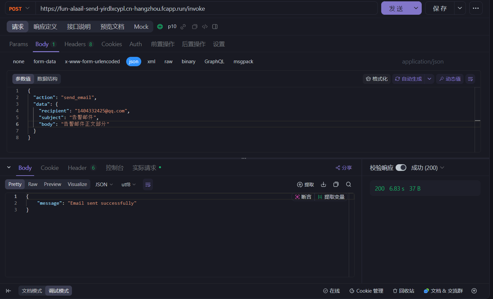
Task: Expand the Send (发送) dropdown arrow
Action: click(x=416, y=8)
